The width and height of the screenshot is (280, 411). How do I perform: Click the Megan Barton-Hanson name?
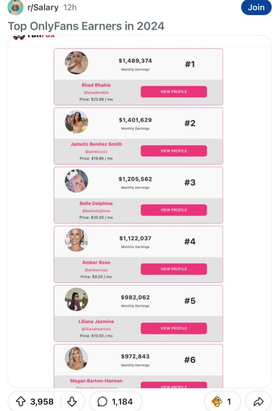96,381
